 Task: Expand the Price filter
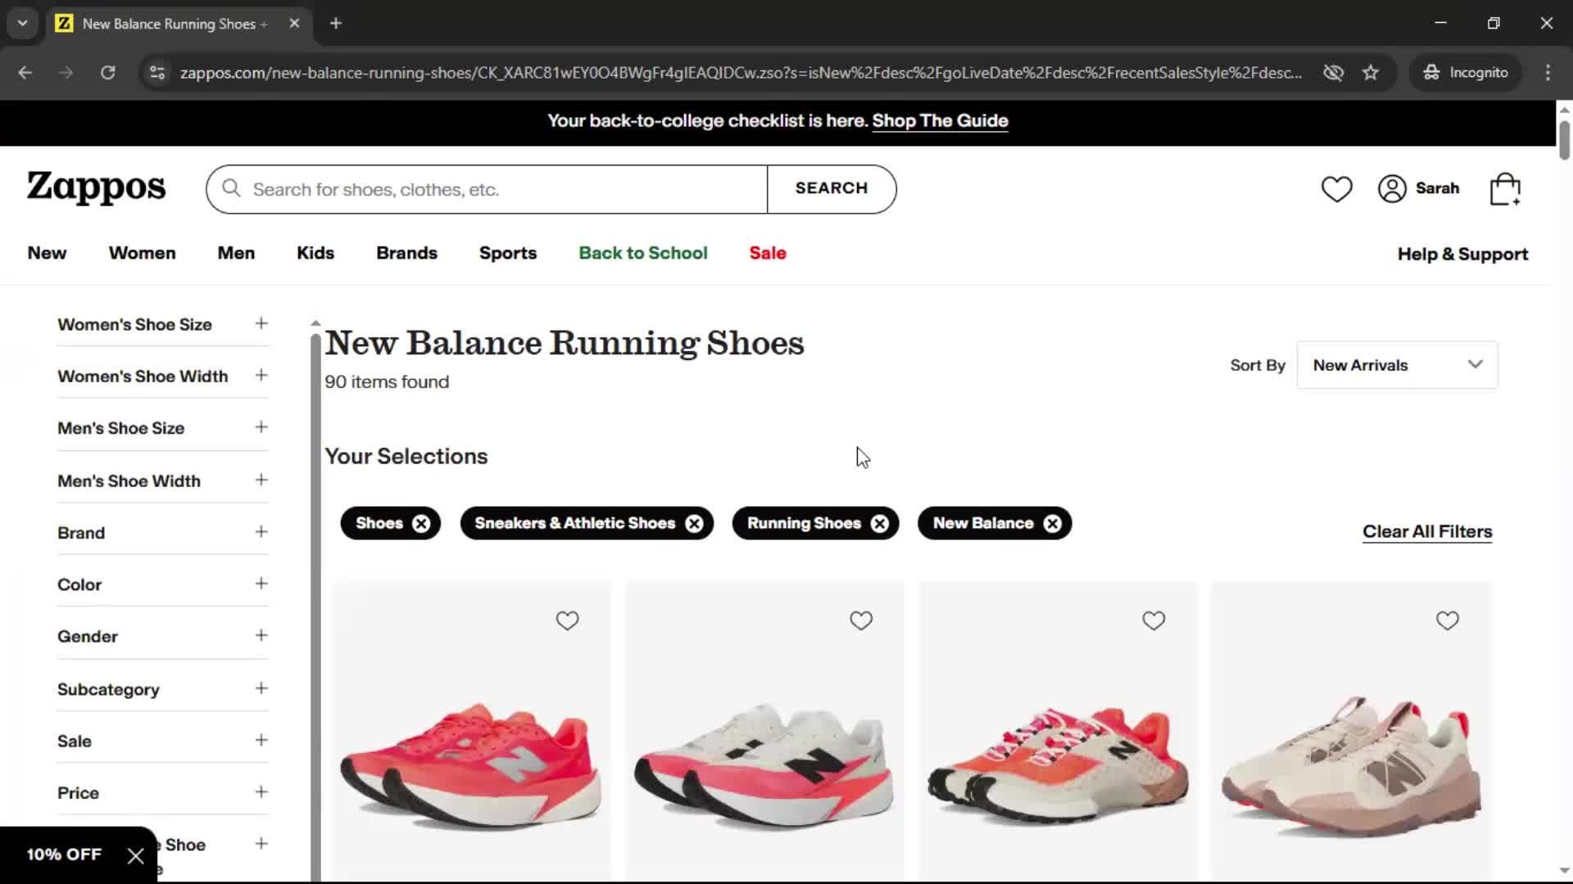163,792
